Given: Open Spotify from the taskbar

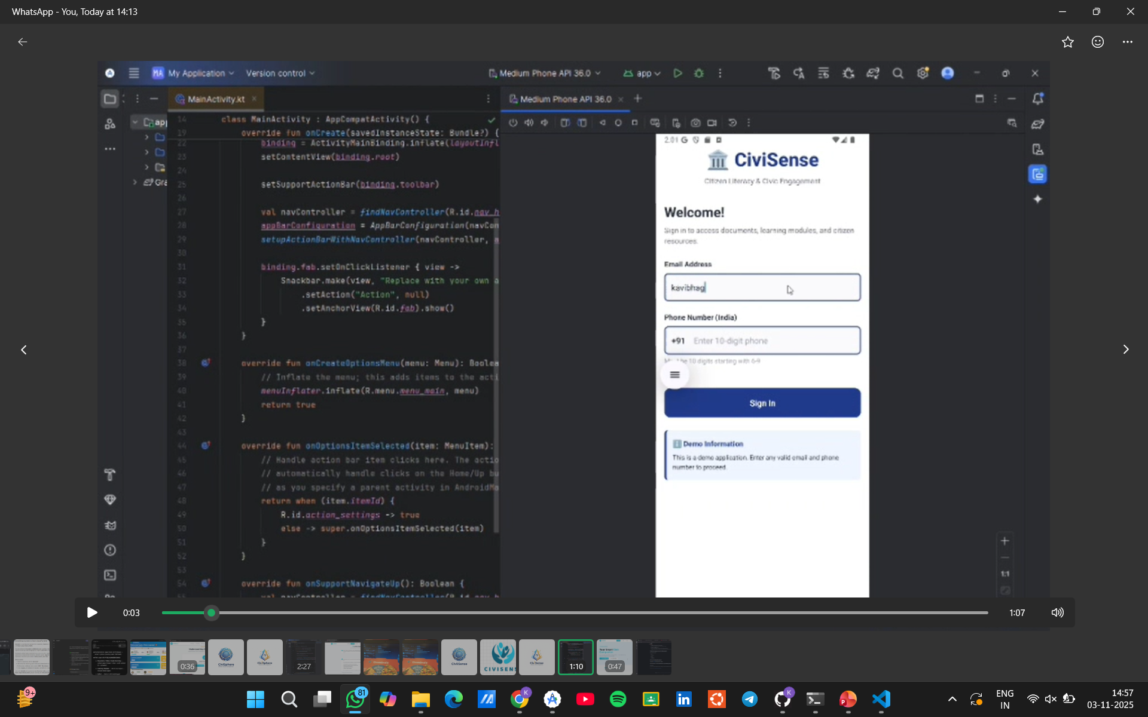Looking at the screenshot, I should [618, 699].
